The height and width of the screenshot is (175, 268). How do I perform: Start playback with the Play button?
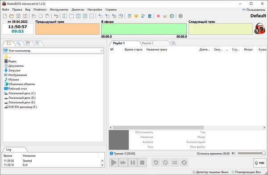coord(113,163)
